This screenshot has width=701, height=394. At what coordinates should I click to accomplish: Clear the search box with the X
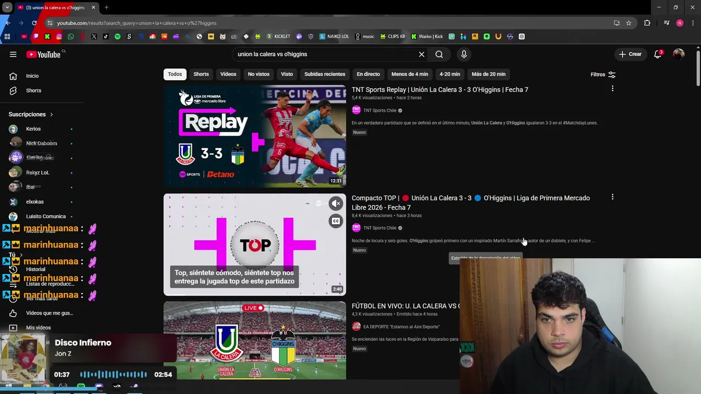tap(422, 54)
